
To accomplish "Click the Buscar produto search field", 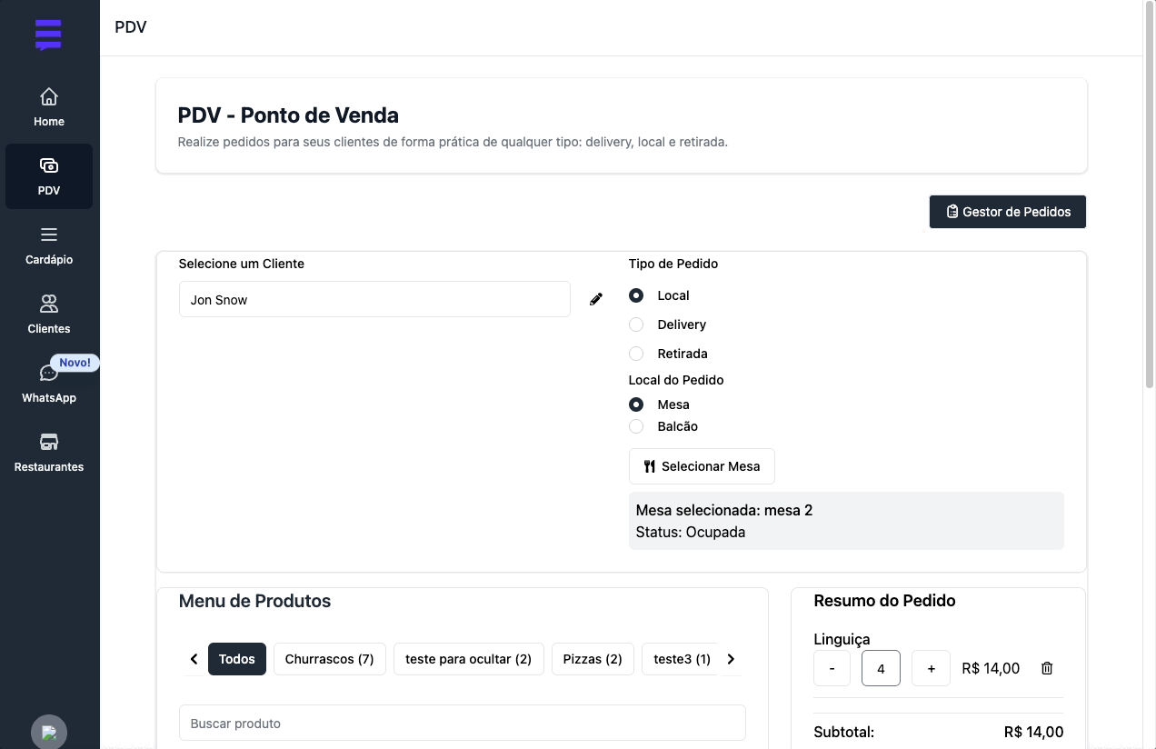I will pos(462,724).
